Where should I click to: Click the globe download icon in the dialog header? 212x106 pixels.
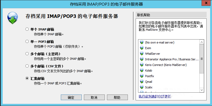(13, 18)
